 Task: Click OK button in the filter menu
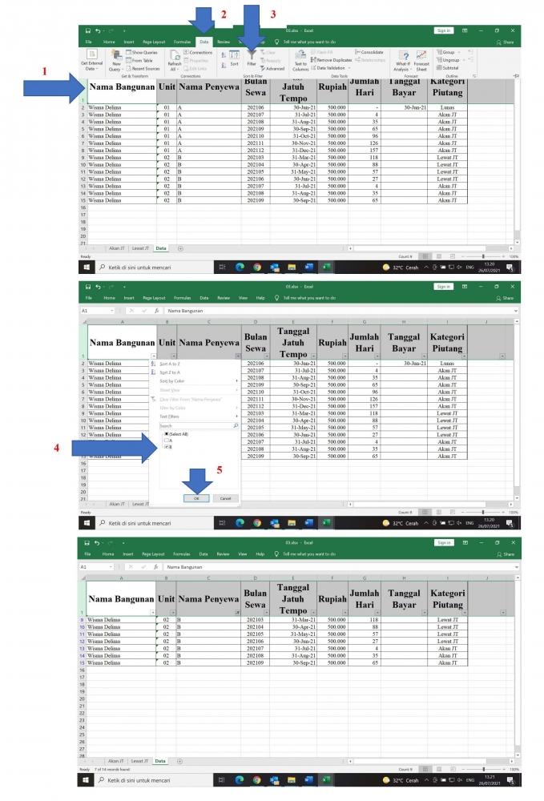pyautogui.click(x=196, y=498)
